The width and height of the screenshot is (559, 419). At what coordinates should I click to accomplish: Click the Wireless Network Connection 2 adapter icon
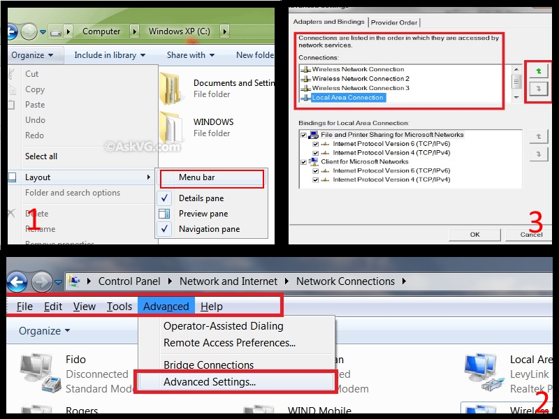pos(305,79)
